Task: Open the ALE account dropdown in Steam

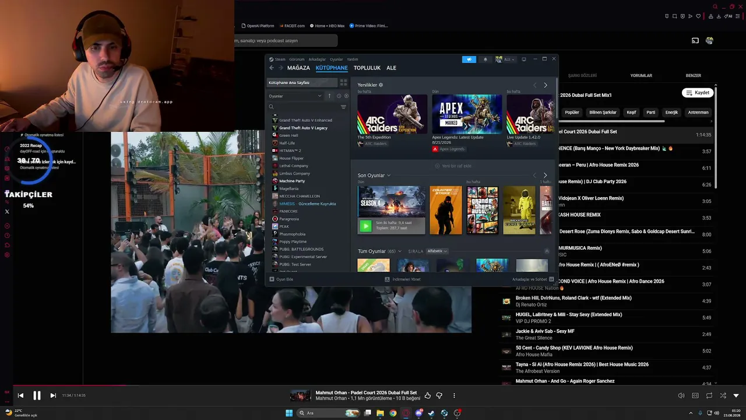Action: [x=504, y=59]
